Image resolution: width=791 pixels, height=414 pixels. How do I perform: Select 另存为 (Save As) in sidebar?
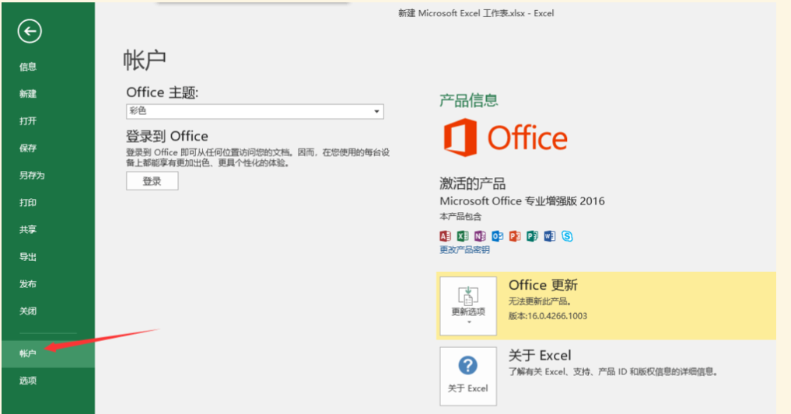[32, 176]
